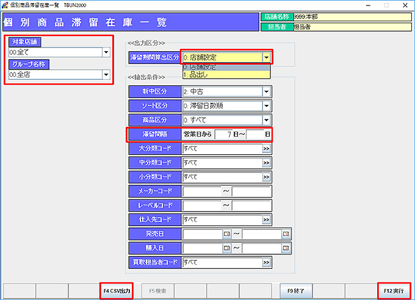
Task: Open 中分類コード lookup button
Action: (266, 163)
